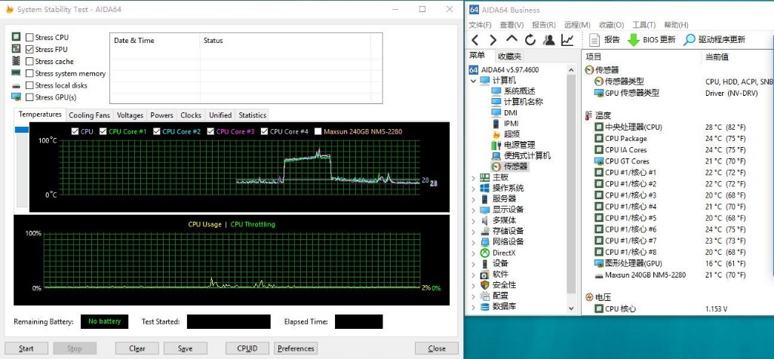Go forward with the right arrow in AIDA64 Business
The image size is (774, 359).
click(493, 40)
